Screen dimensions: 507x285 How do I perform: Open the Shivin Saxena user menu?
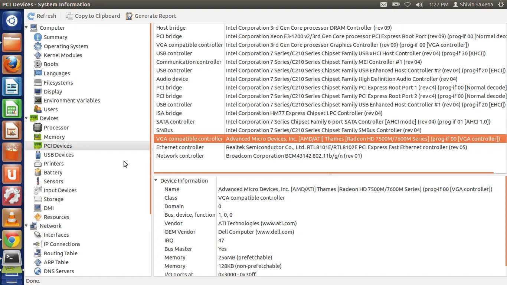click(473, 4)
